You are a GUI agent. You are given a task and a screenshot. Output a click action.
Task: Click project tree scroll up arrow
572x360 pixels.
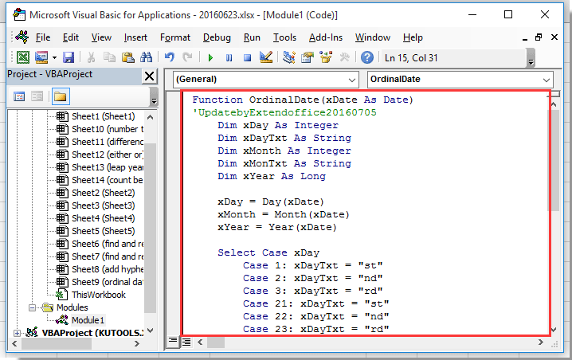pos(150,117)
